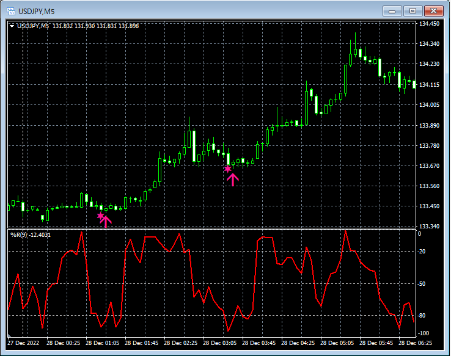This screenshot has width=451, height=356.
Task: Click price level 133.340 on scale
Action: 430,226
